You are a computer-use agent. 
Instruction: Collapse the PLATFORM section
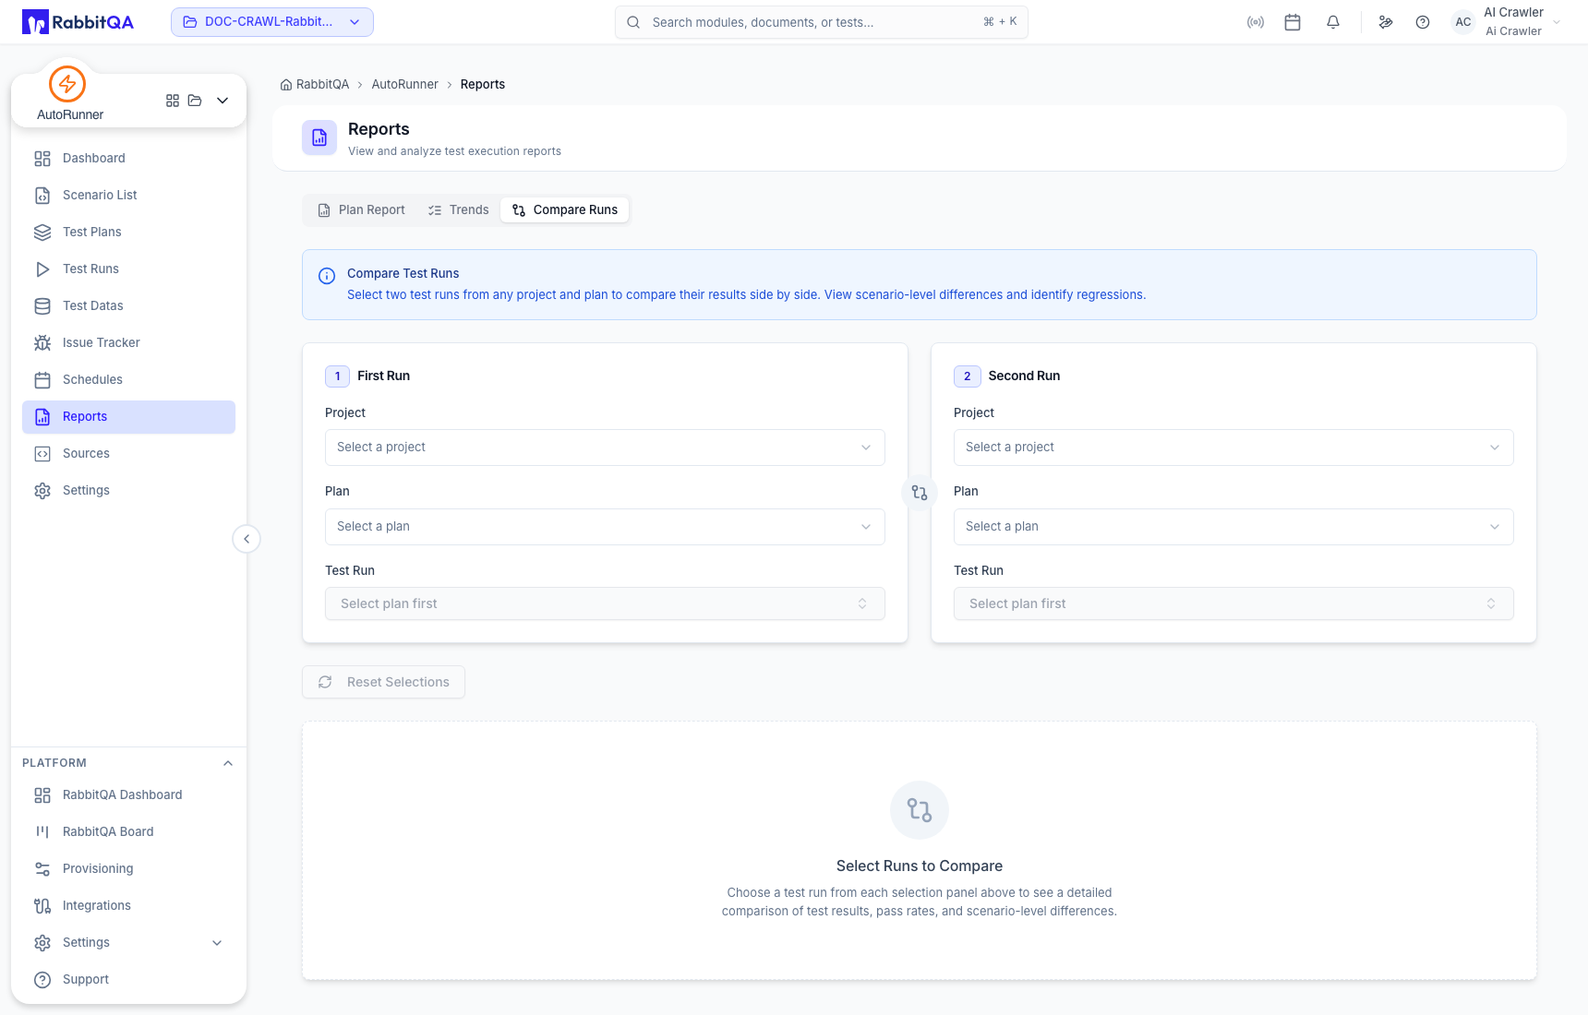coord(228,763)
